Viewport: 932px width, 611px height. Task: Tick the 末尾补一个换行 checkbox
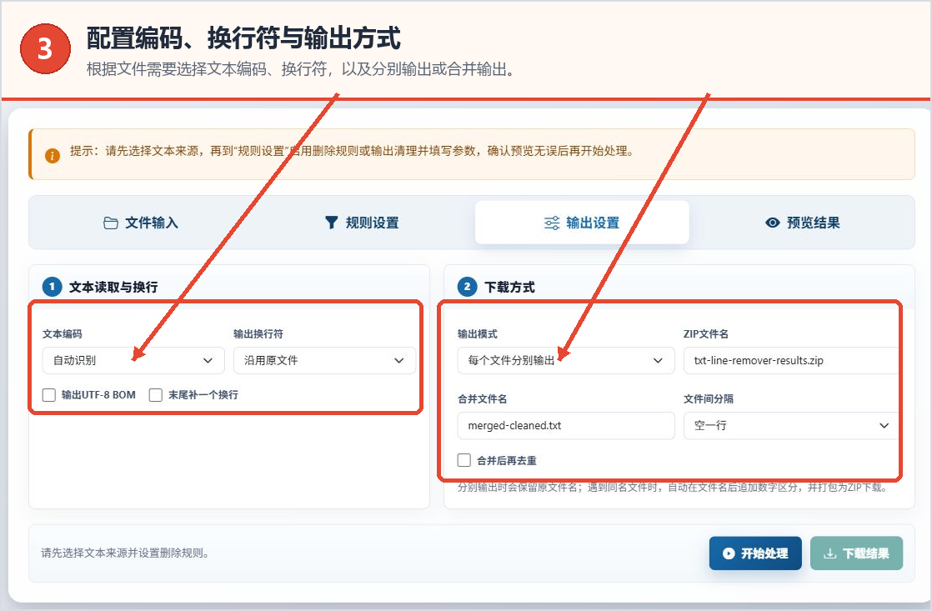156,395
